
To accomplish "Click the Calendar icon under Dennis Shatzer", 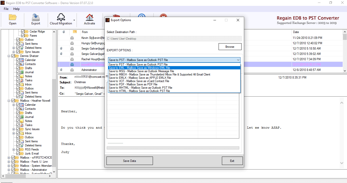I will pos(22,60).
